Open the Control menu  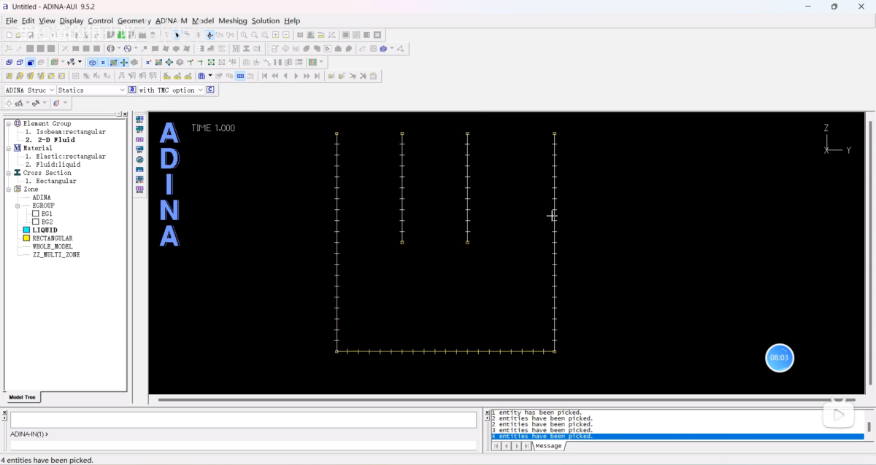pyautogui.click(x=100, y=20)
